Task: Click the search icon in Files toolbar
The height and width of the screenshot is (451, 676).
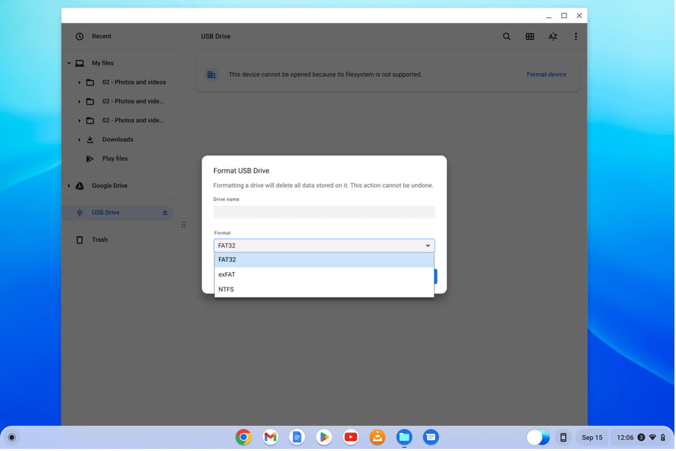Action: (x=506, y=37)
